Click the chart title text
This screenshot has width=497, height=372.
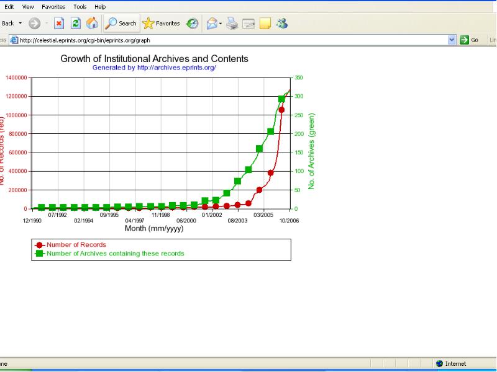coord(154,59)
